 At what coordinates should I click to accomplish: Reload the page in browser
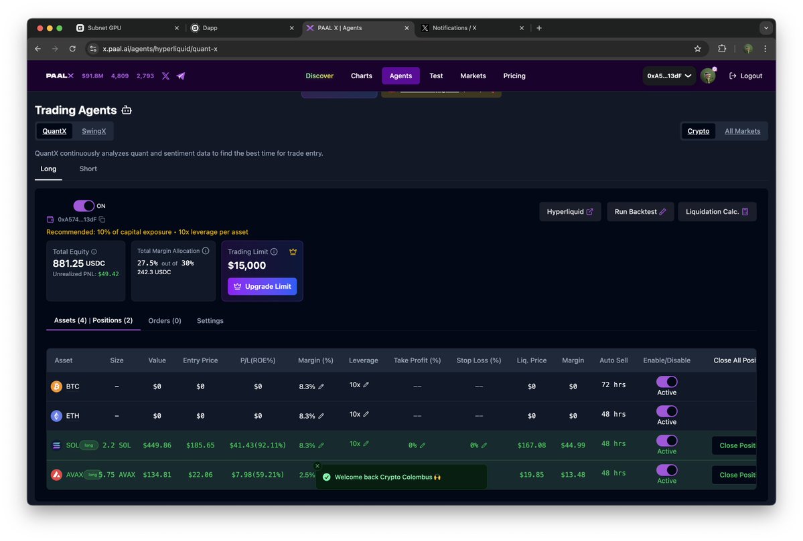click(72, 49)
